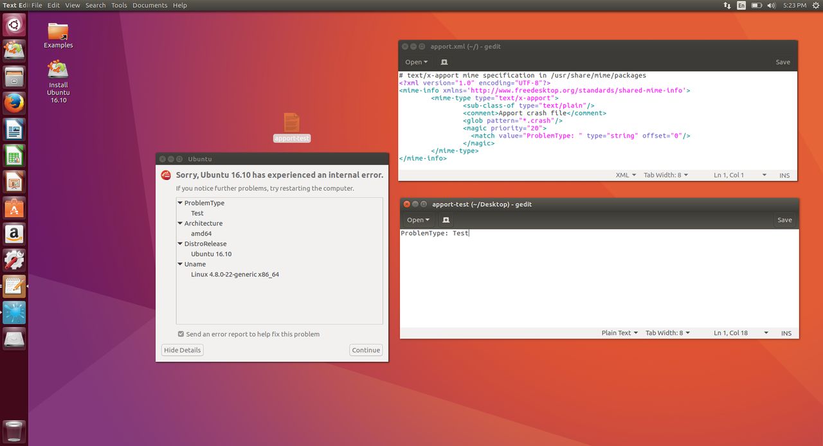The width and height of the screenshot is (823, 446).
Task: Open the Plain Text language dropdown
Action: [619, 333]
